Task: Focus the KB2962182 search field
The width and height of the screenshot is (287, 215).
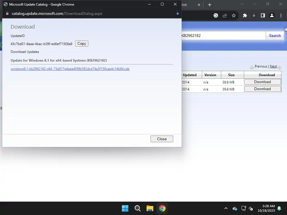Action: coord(223,36)
